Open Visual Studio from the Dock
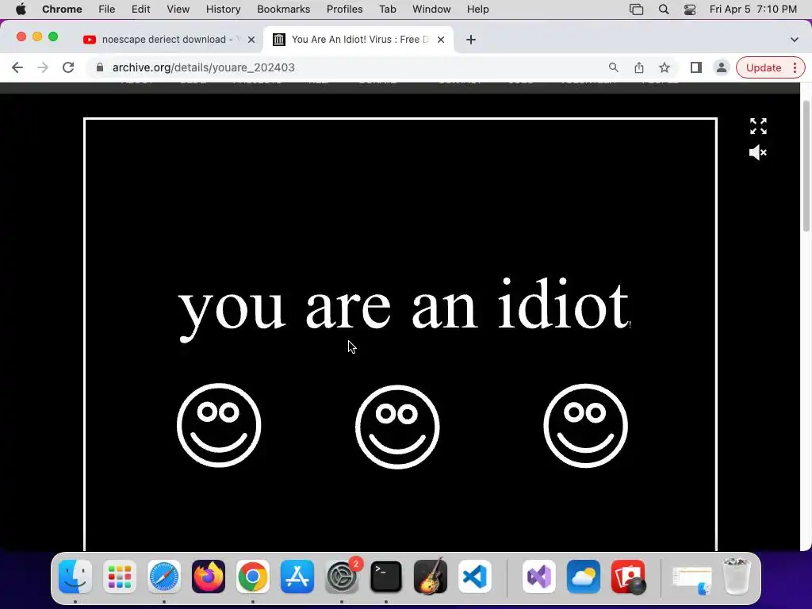The image size is (812, 609). pos(539,576)
